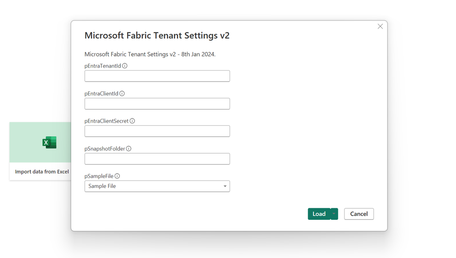Click the description text mentioning 8th Jan 2024

coord(150,54)
